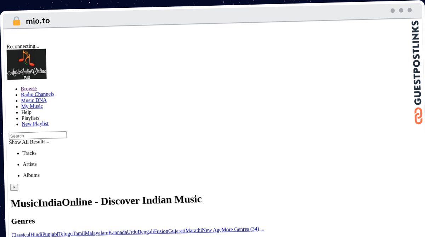Image resolution: width=425 pixels, height=237 pixels.
Task: Open the Hindi genre
Action: point(36,234)
